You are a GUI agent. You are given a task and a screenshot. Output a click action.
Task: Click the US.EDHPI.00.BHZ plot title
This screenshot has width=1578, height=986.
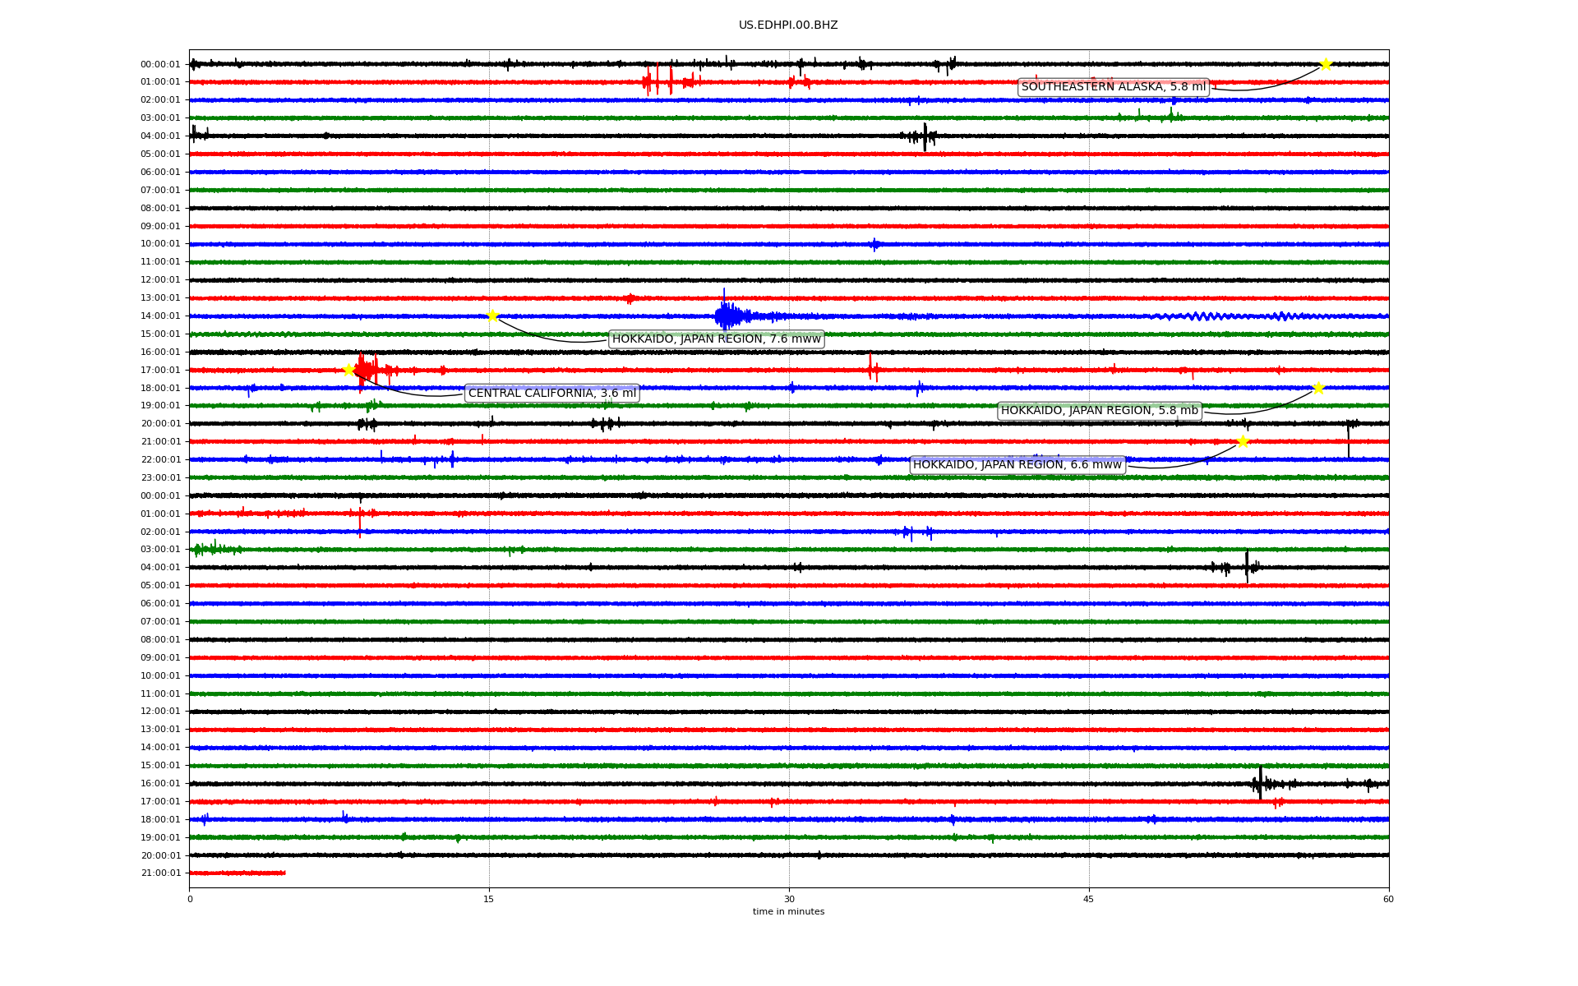[x=788, y=25]
